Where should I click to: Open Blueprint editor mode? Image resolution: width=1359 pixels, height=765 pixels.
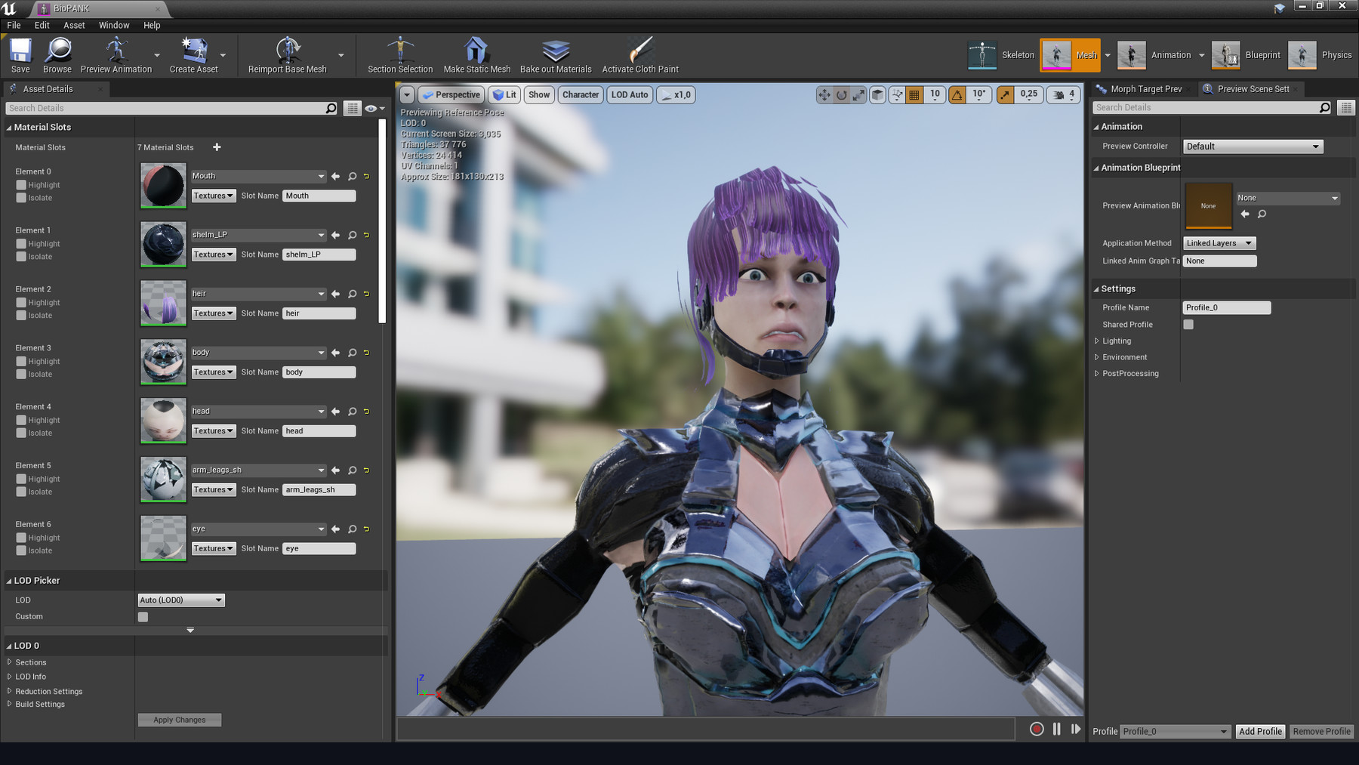[x=1247, y=55]
